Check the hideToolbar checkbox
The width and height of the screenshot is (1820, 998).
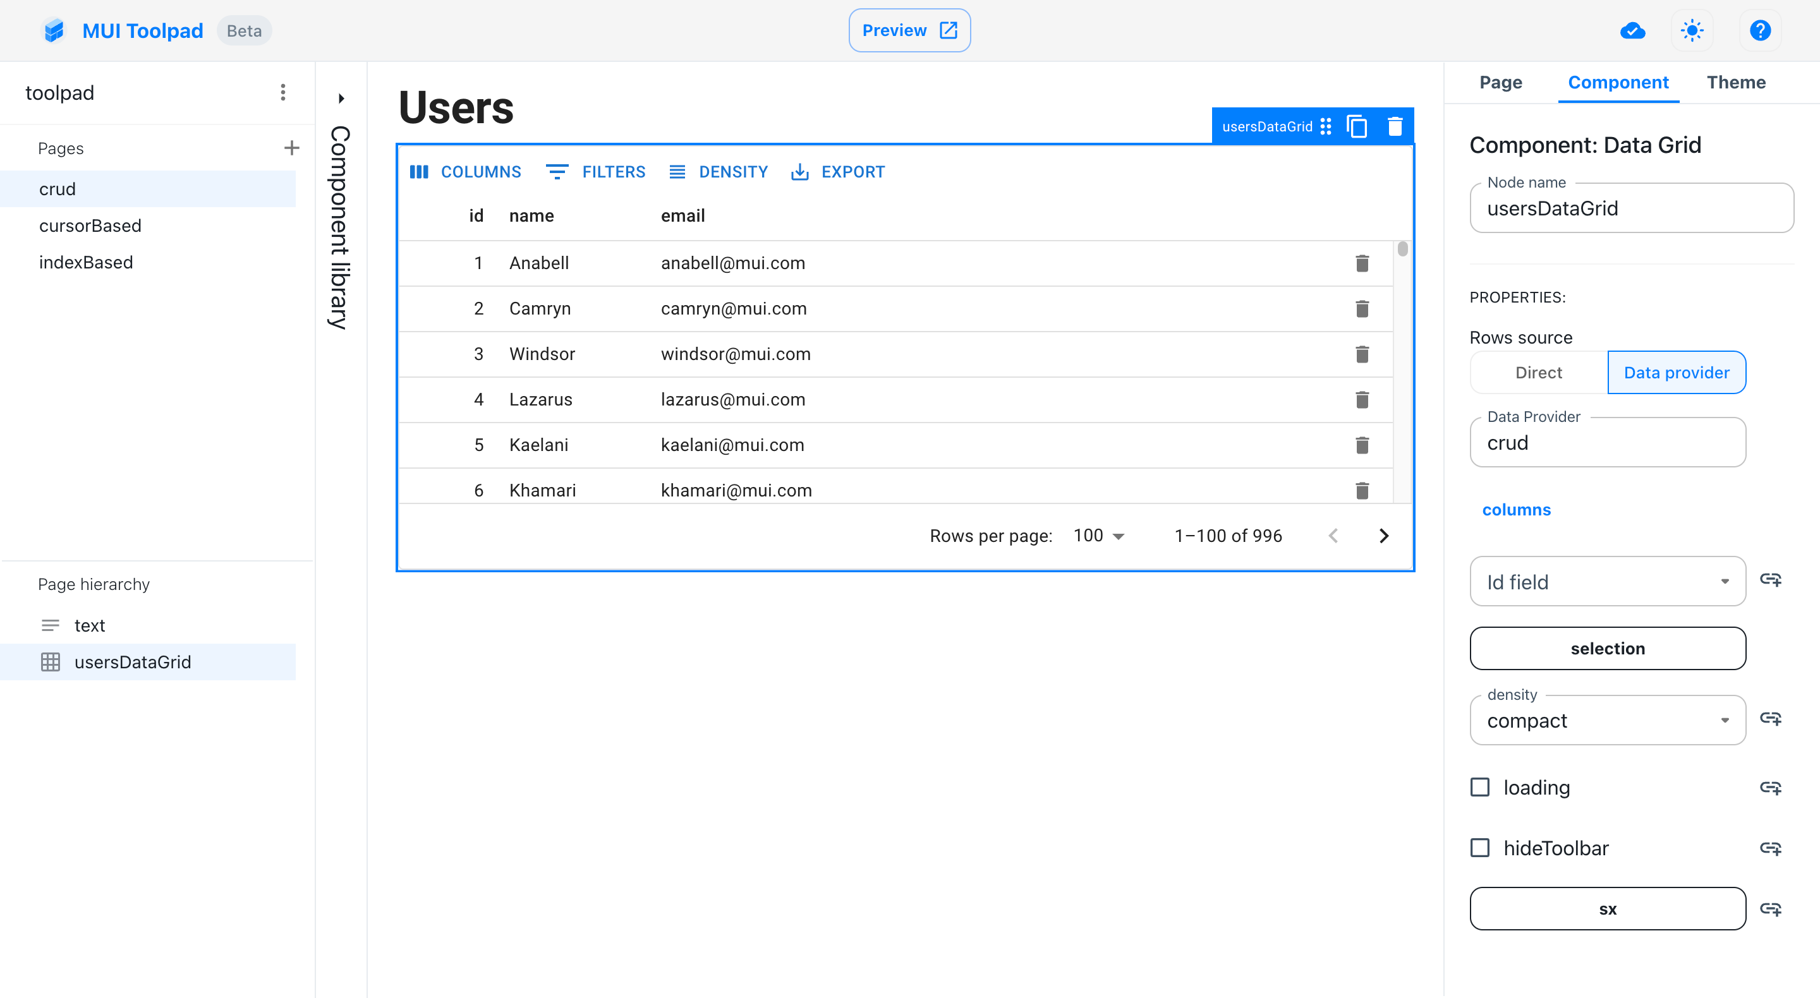[1480, 848]
